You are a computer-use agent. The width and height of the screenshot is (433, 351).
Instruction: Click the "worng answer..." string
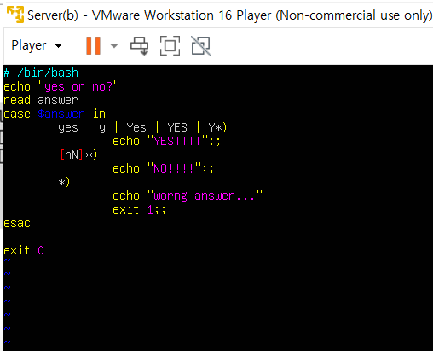[x=205, y=196]
